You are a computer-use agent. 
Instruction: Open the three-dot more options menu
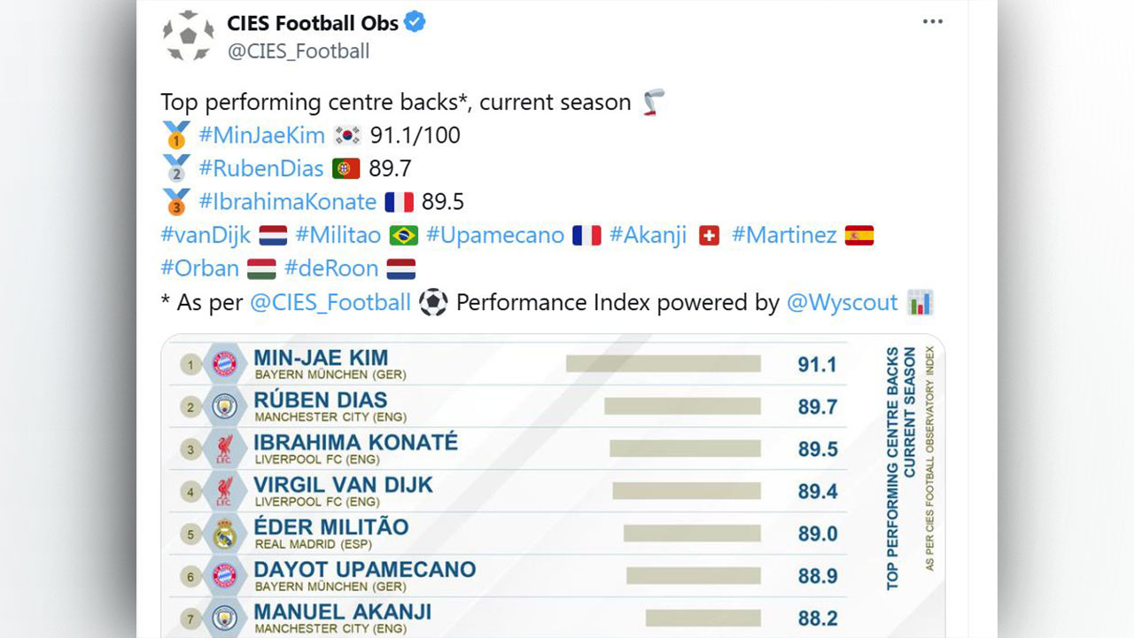point(932,22)
